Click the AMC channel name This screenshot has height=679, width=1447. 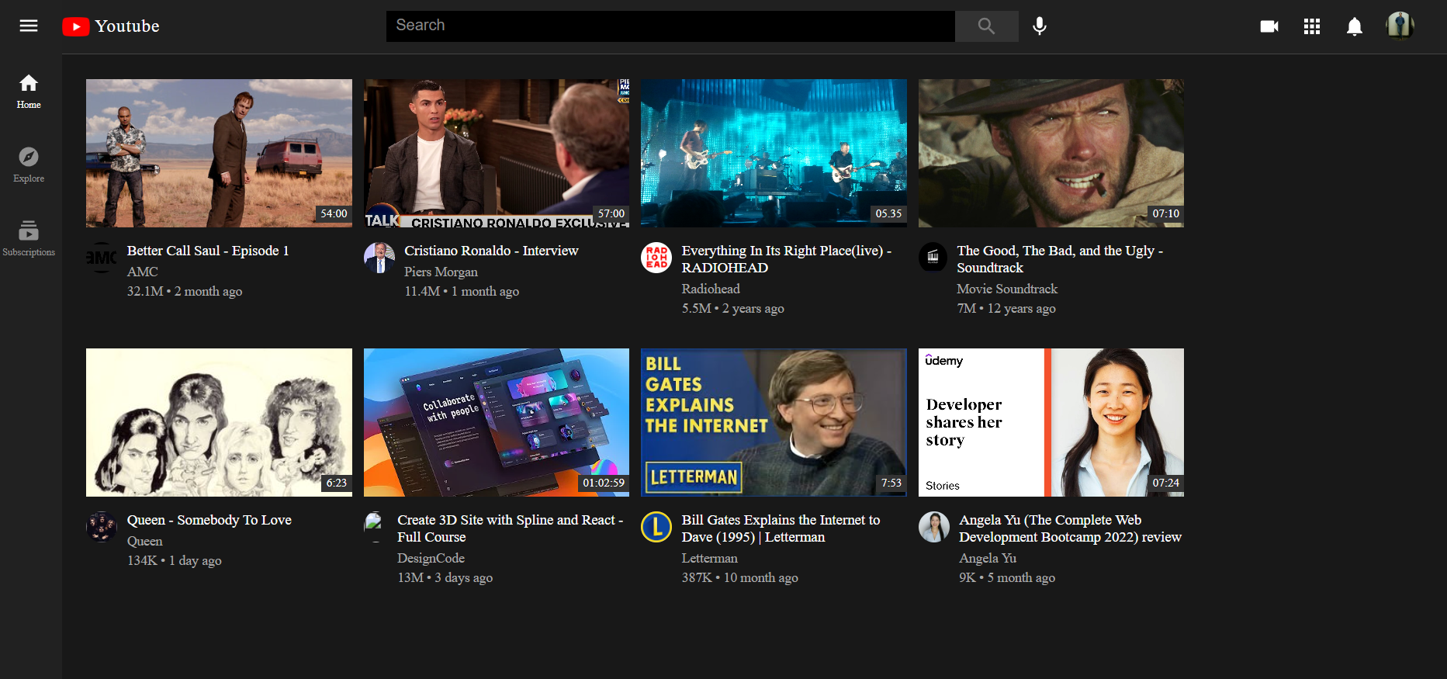point(143,272)
